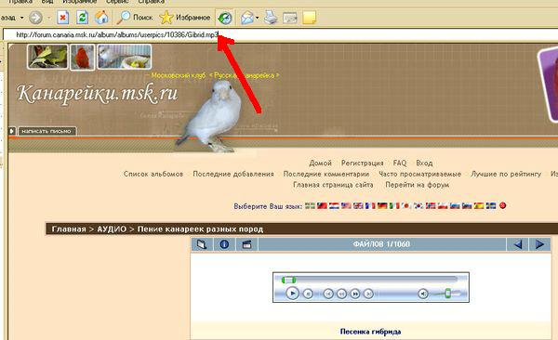
Task: Click АУДИО in the breadcrumb
Action: (x=112, y=229)
